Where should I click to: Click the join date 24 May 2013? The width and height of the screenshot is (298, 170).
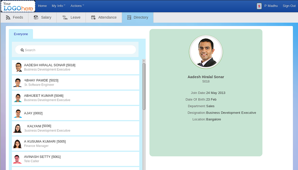pyautogui.click(x=216, y=93)
